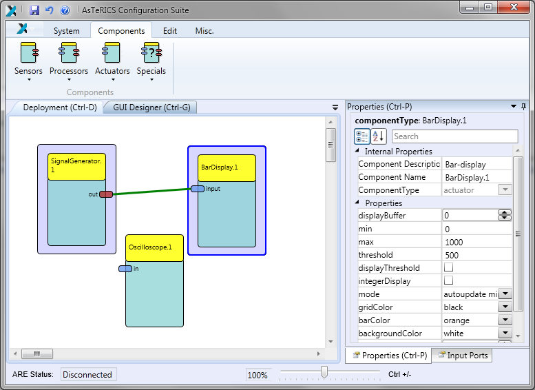Switch to categorized property view
The height and width of the screenshot is (390, 535).
[362, 136]
